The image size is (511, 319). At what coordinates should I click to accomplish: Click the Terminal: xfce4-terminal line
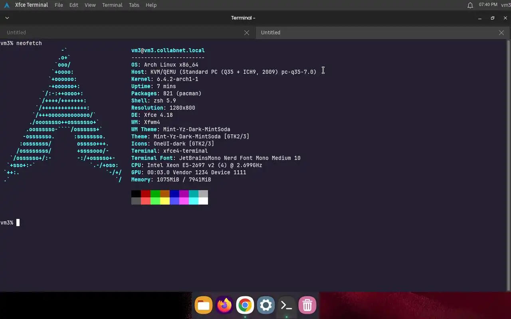click(170, 151)
